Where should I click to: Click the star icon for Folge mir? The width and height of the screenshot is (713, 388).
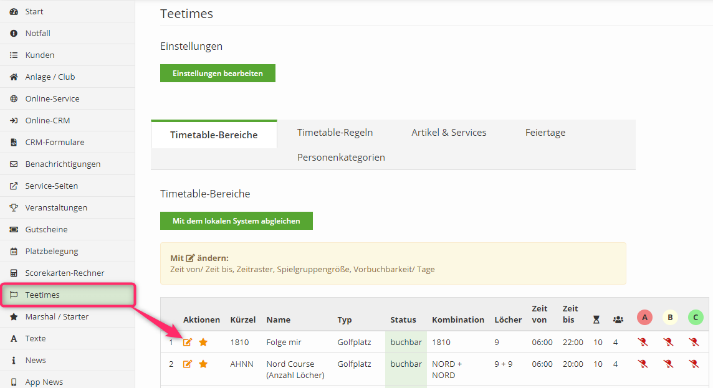[203, 342]
